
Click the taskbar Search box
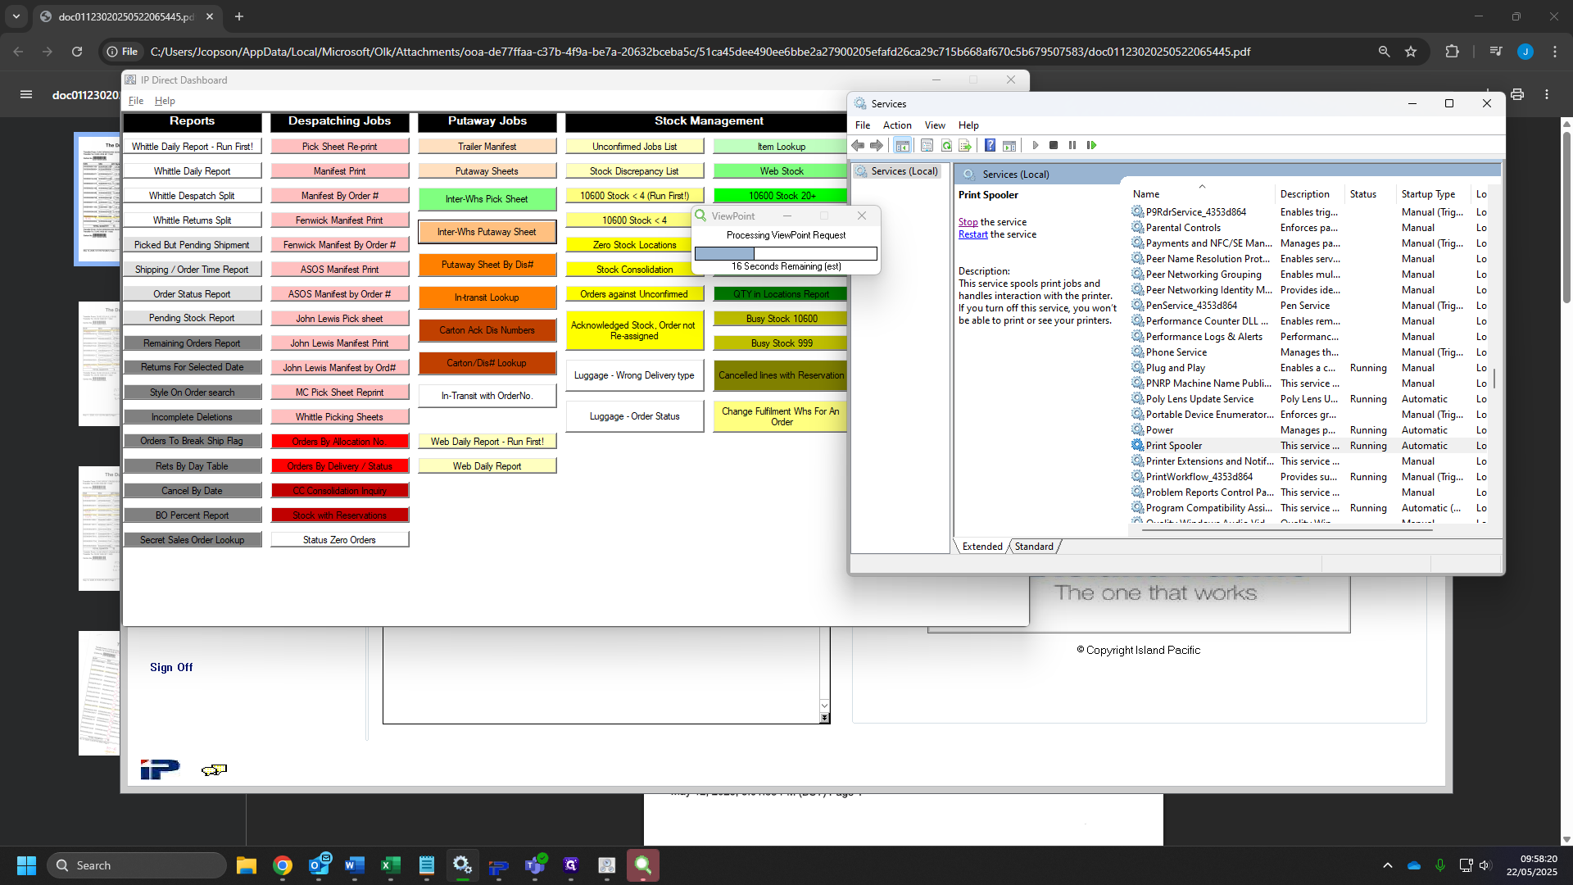point(137,865)
